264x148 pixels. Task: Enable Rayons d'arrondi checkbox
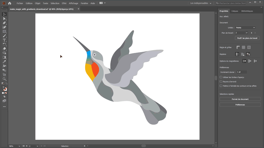[x=221, y=82]
